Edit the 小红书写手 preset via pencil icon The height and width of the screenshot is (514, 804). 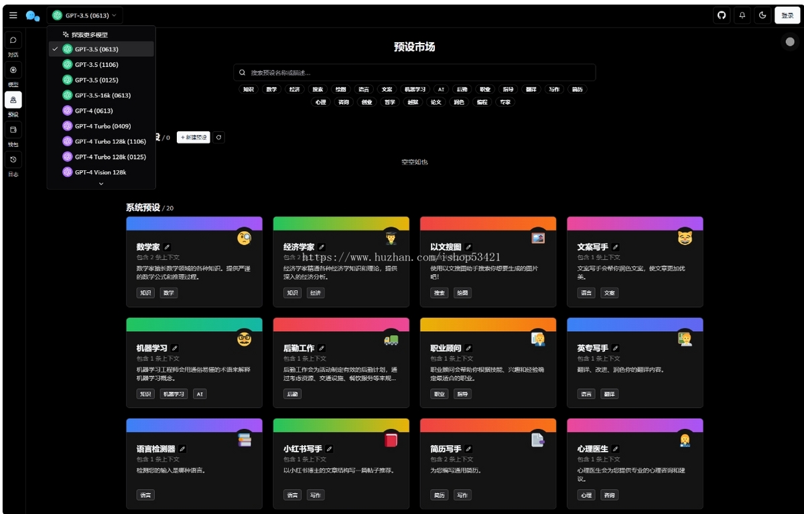point(330,449)
